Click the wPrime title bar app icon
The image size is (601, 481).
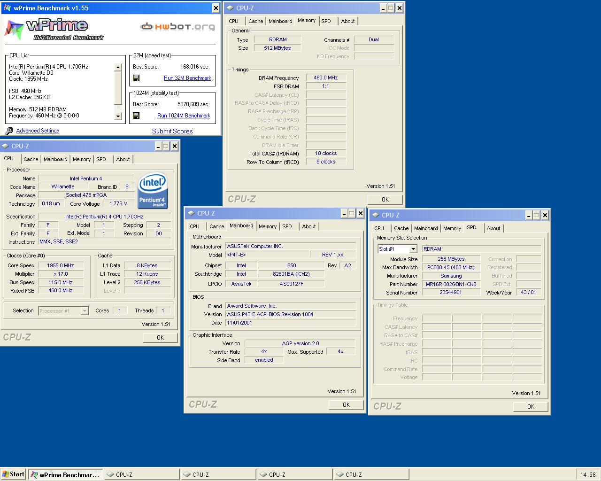[x=7, y=8]
